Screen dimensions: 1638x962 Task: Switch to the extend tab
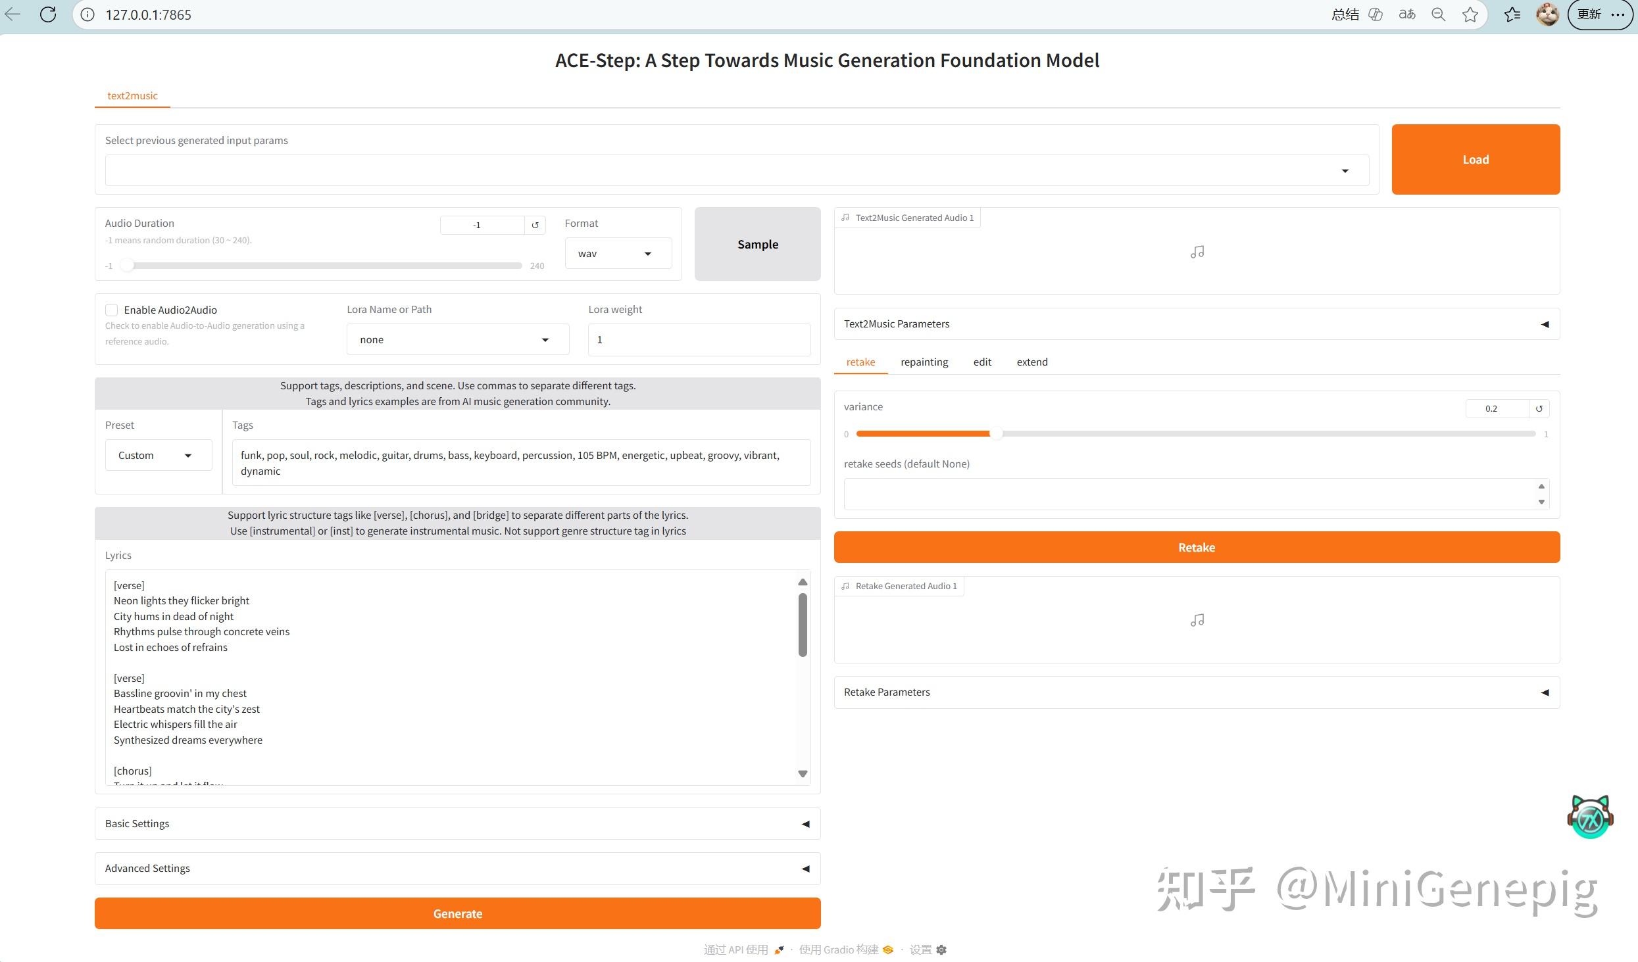pyautogui.click(x=1031, y=362)
